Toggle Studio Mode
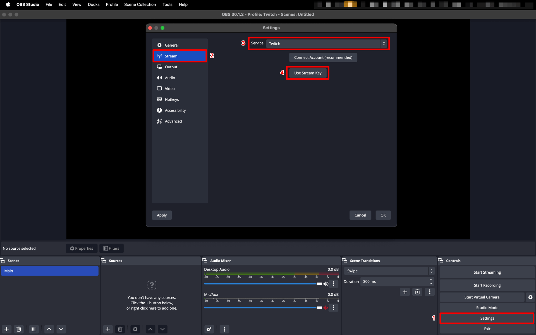The height and width of the screenshot is (335, 536). tap(487, 308)
